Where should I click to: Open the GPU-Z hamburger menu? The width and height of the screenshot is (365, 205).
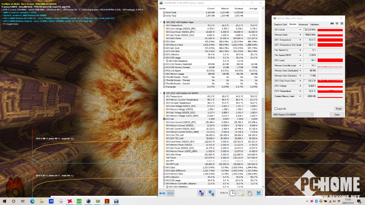(x=342, y=23)
